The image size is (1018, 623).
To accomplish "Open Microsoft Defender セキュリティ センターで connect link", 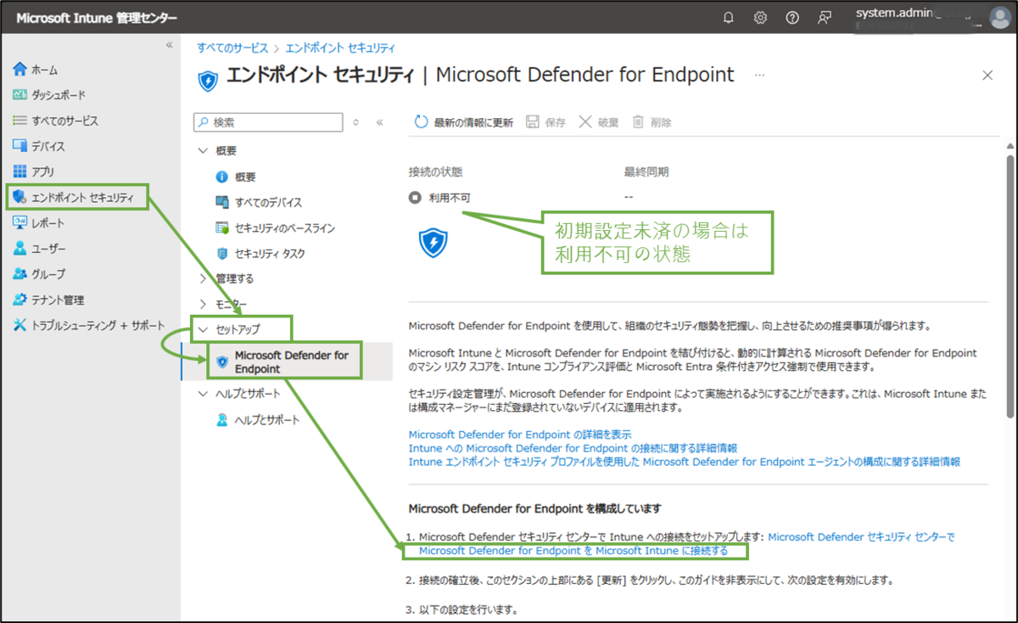I will pos(861,537).
